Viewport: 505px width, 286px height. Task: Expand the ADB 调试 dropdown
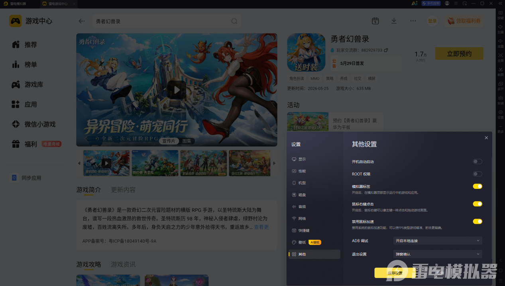point(438,241)
